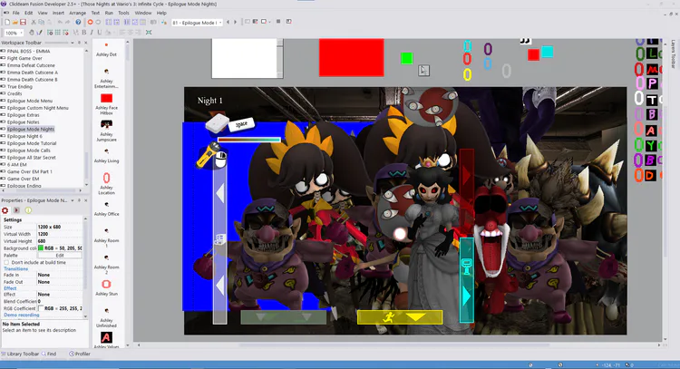Pin the Workspace Toolbar panel
Image resolution: width=680 pixels, height=369 pixels.
[79, 43]
